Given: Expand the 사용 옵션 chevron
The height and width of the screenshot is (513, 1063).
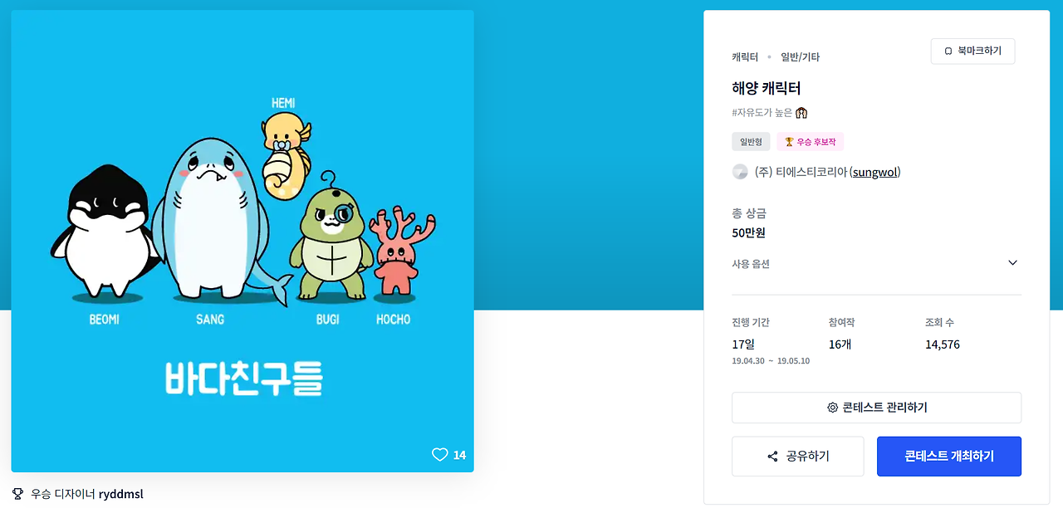Looking at the screenshot, I should (1012, 263).
